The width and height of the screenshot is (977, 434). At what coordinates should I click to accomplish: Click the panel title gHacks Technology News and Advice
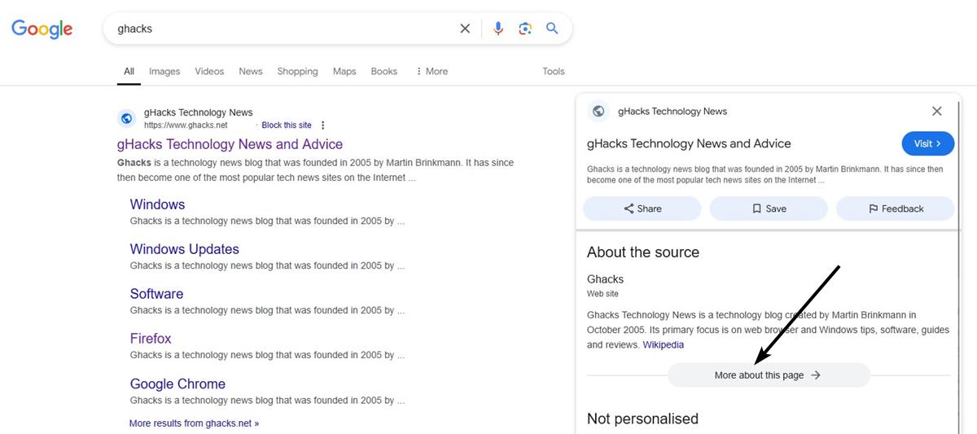tap(689, 143)
